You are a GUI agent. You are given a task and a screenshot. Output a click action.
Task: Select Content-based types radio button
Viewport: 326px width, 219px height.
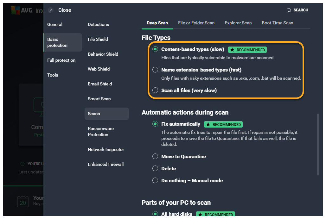click(155, 49)
